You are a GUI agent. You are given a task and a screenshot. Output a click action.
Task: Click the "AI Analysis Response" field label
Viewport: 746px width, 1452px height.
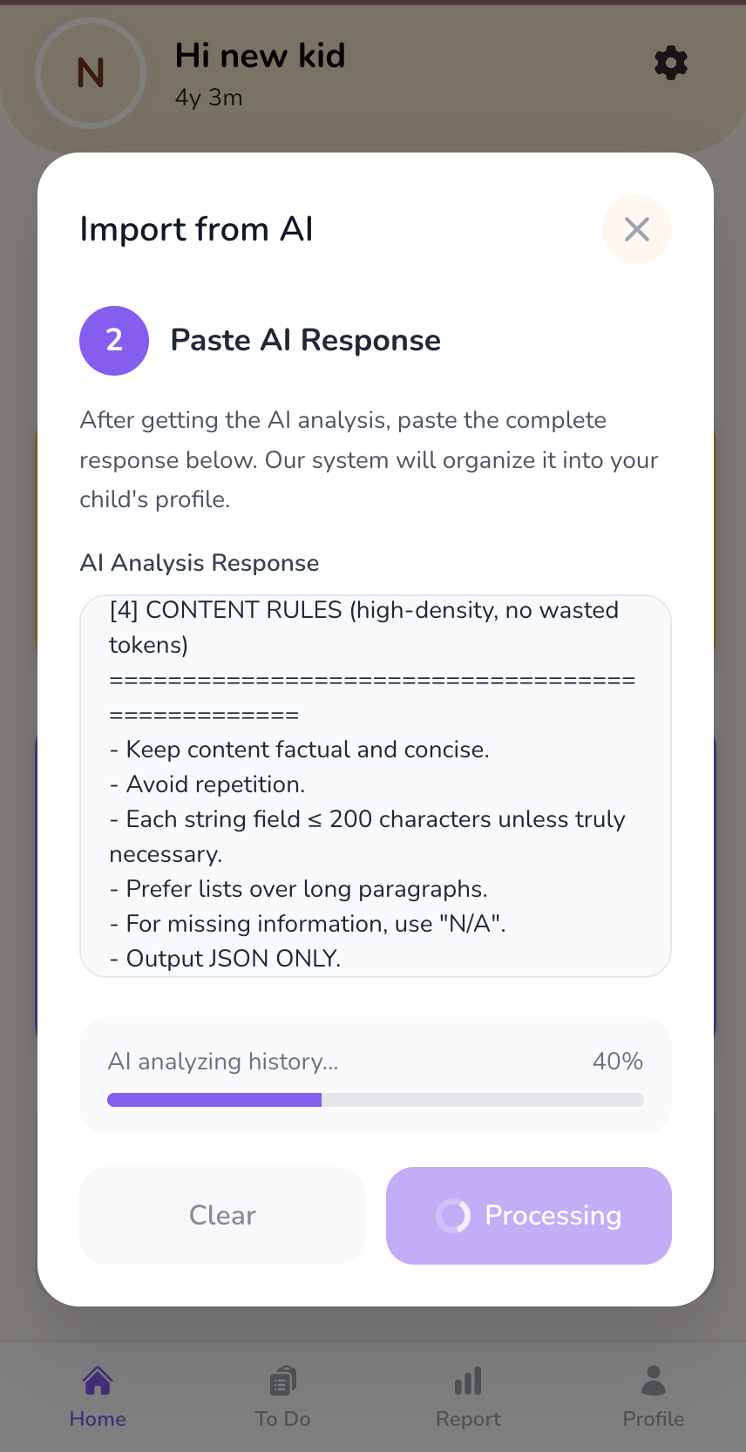(x=200, y=563)
